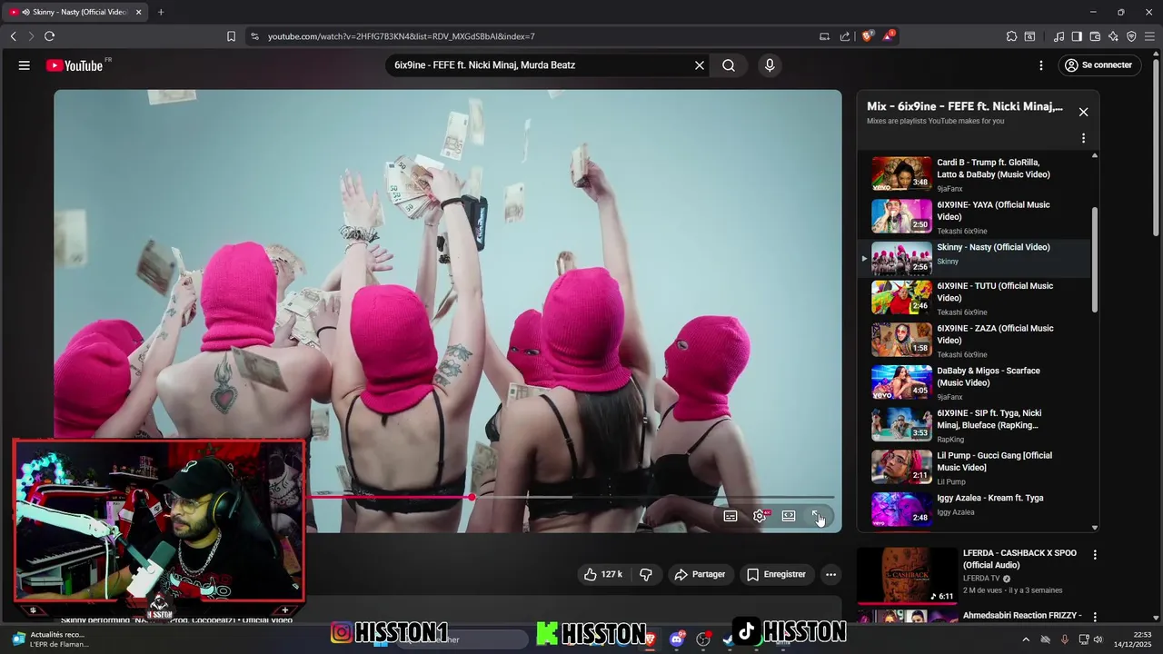This screenshot has height=654, width=1163.
Task: Open Mix playlist options three-dot menu
Action: [1083, 138]
